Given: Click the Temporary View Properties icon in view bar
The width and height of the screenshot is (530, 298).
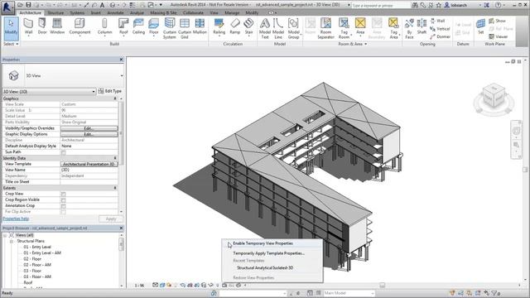Looking at the screenshot, I should pyautogui.click(x=224, y=285).
